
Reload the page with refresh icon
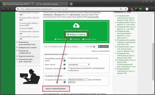pyautogui.click(x=12, y=9)
